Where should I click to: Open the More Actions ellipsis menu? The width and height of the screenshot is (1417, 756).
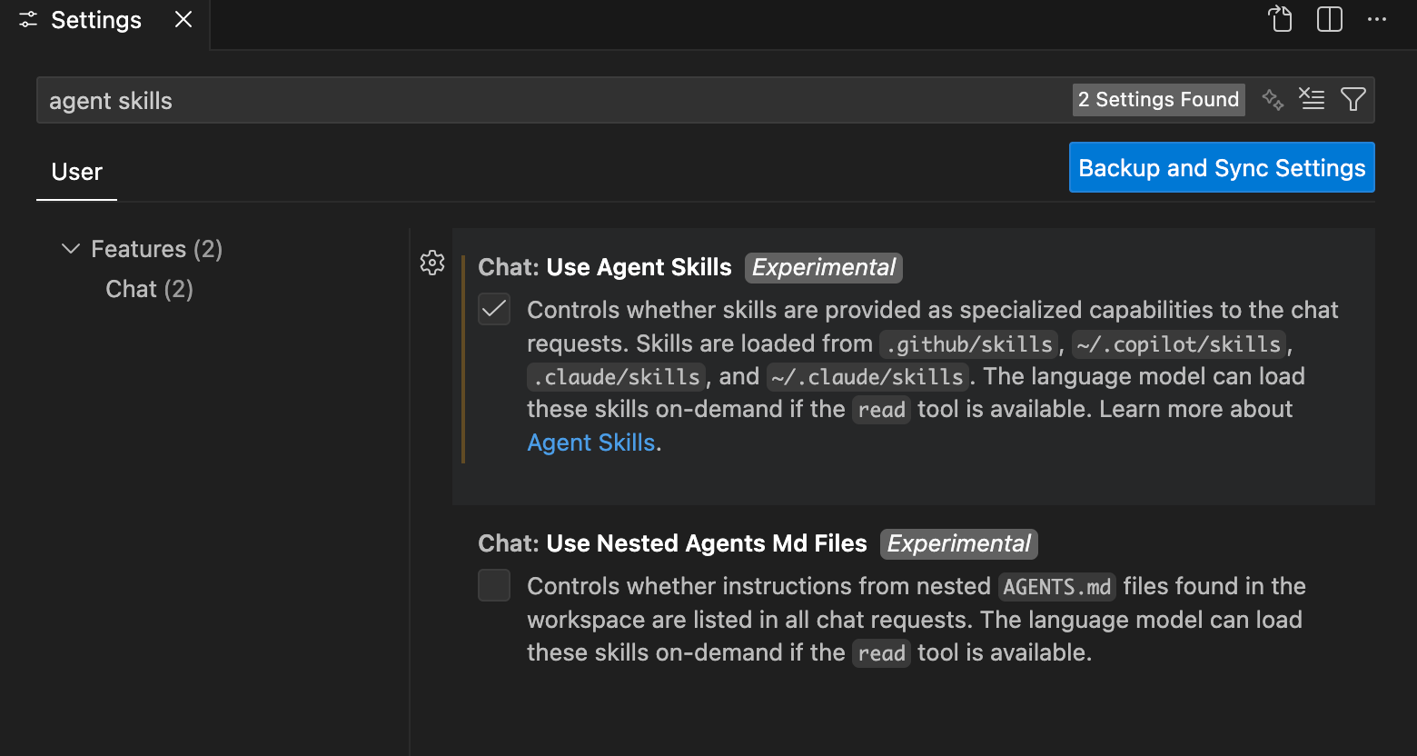(x=1378, y=19)
